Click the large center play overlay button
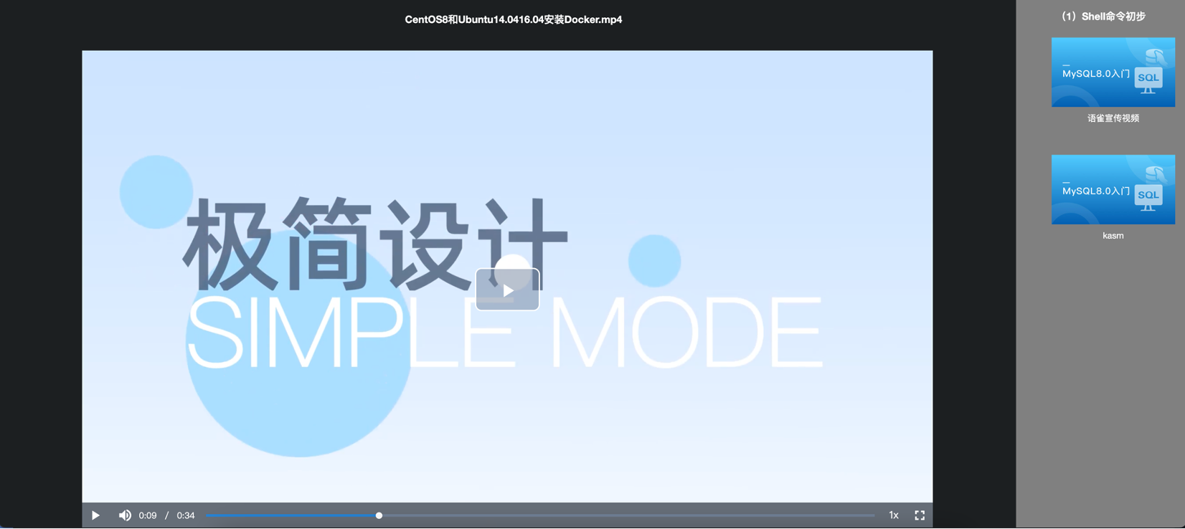1185x529 pixels. (507, 290)
